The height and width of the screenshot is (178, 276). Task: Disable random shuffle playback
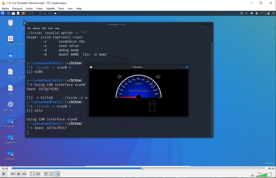click(57, 174)
